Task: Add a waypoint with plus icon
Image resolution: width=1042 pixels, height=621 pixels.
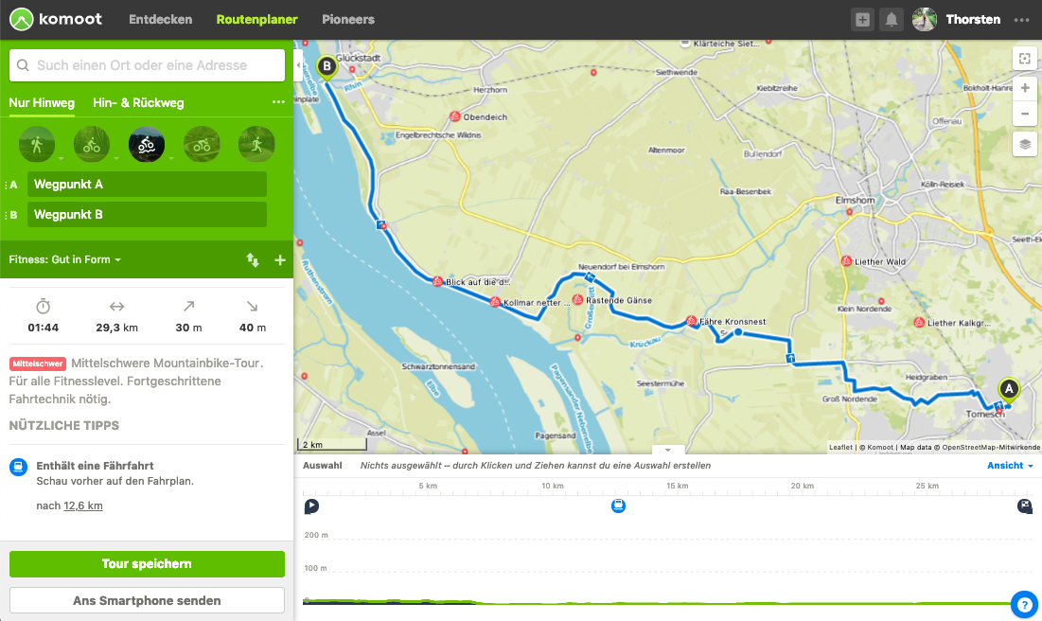Action: [x=280, y=260]
